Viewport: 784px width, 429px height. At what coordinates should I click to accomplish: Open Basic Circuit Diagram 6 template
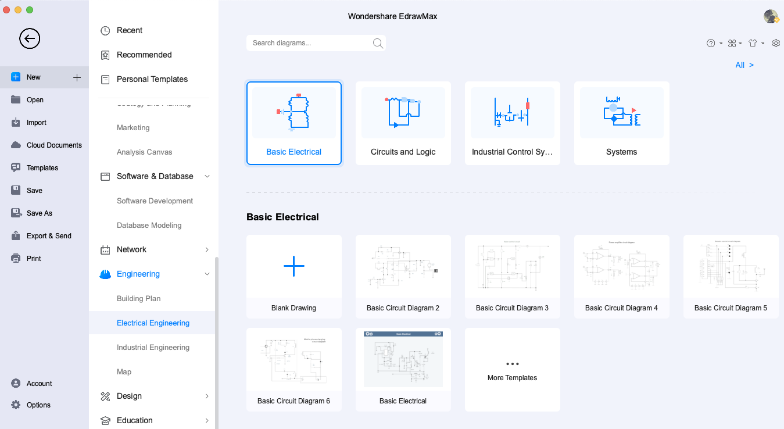click(294, 370)
